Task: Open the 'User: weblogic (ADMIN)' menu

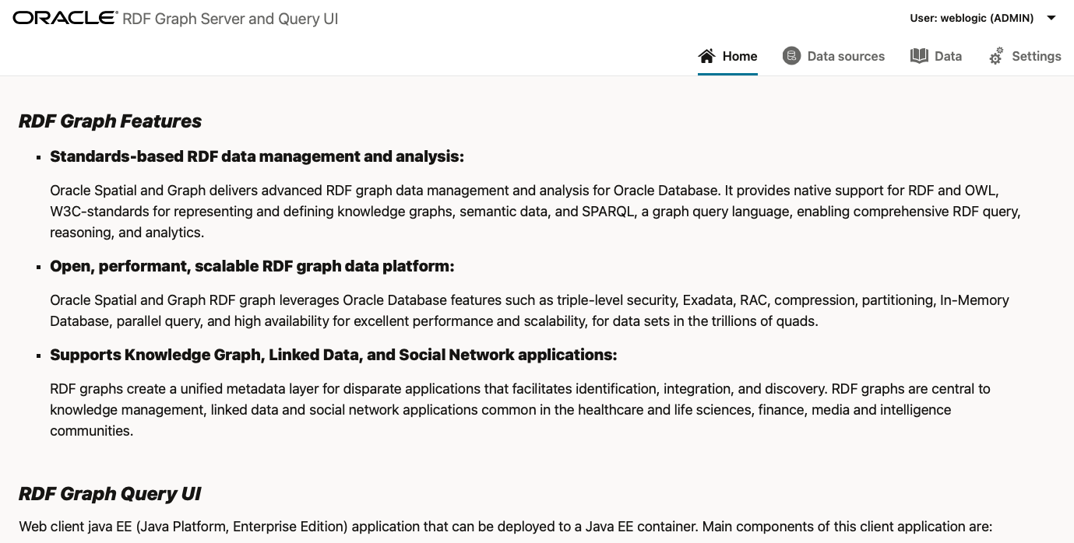Action: [x=971, y=18]
